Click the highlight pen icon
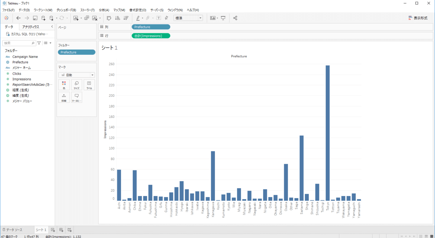 138,18
